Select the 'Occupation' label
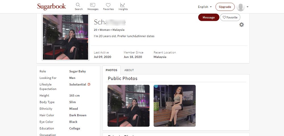Screen dimensions: 284x136 point(48,135)
